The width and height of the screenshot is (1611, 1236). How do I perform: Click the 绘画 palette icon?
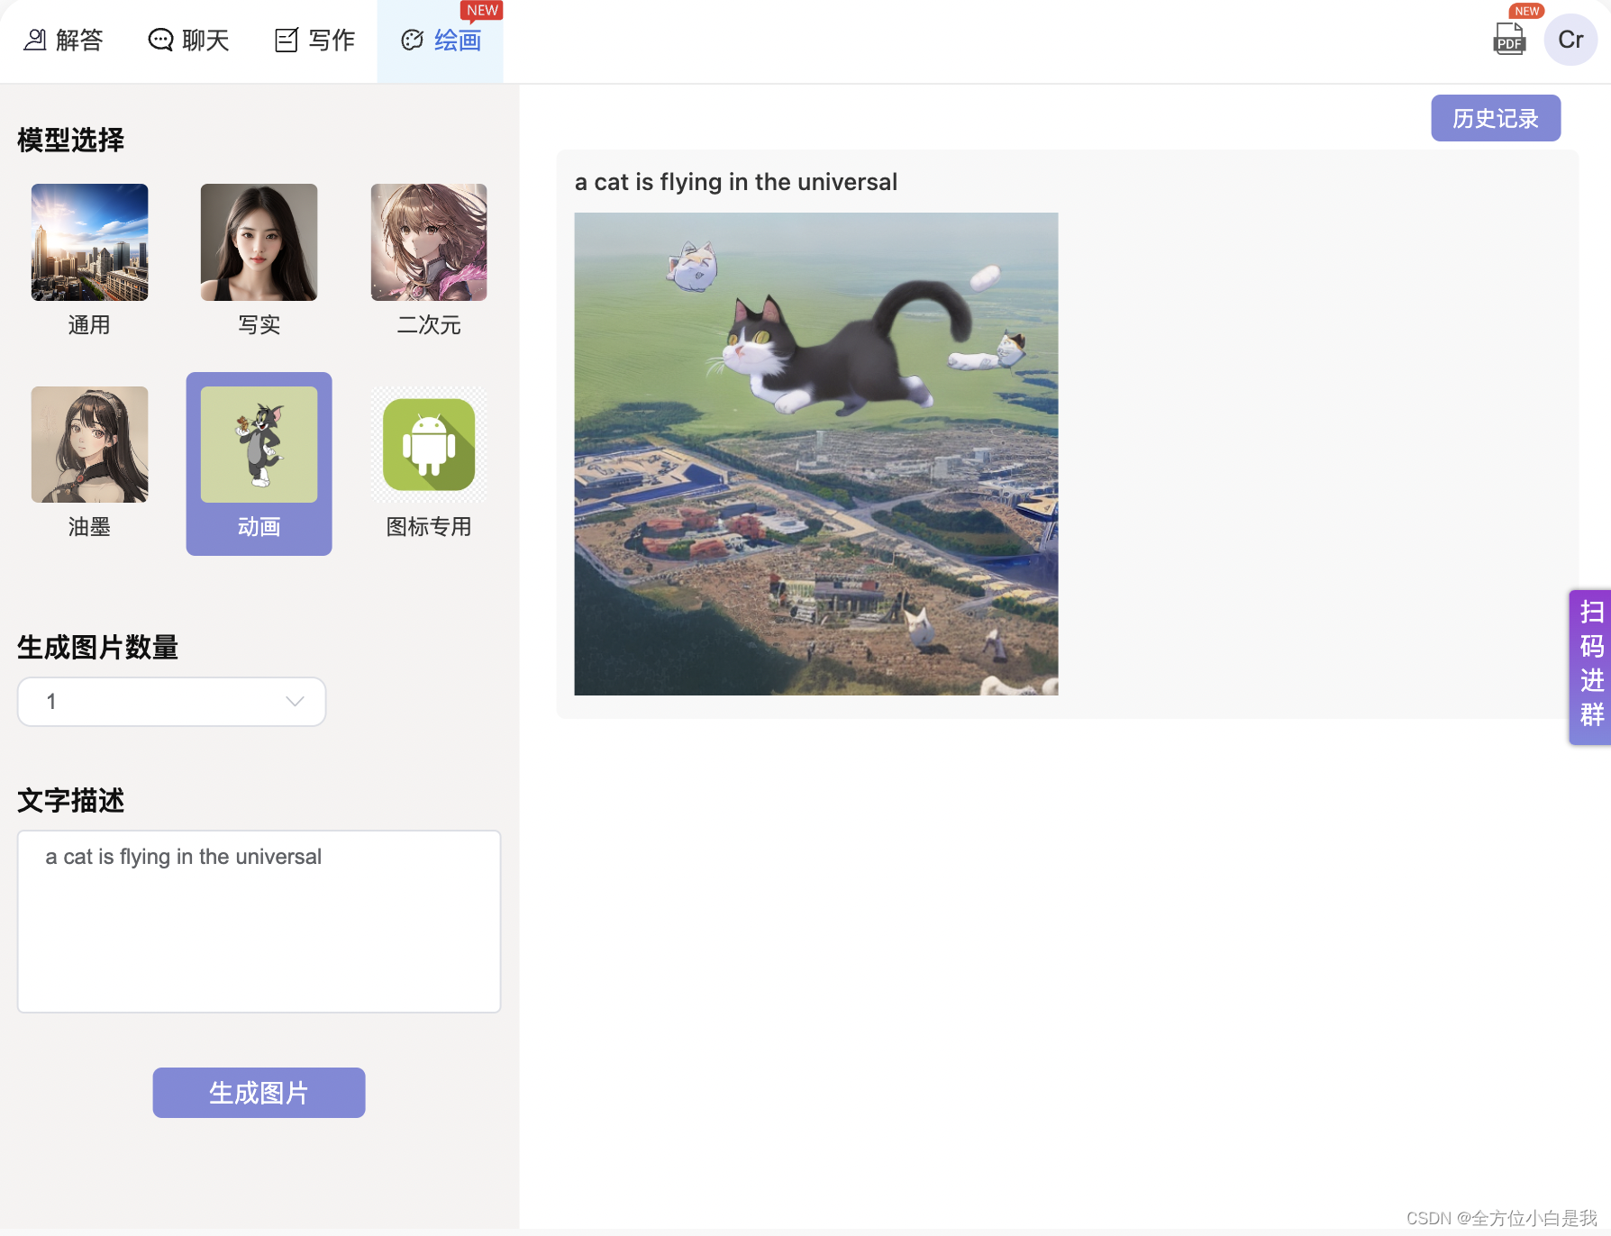tap(413, 41)
